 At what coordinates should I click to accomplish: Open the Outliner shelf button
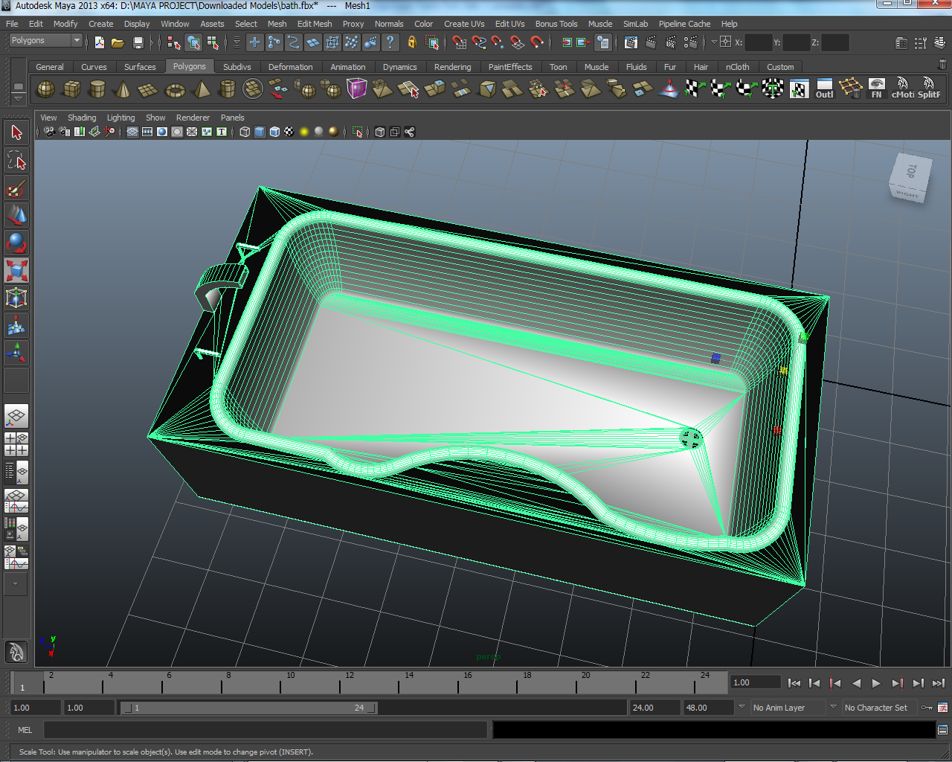coord(824,89)
